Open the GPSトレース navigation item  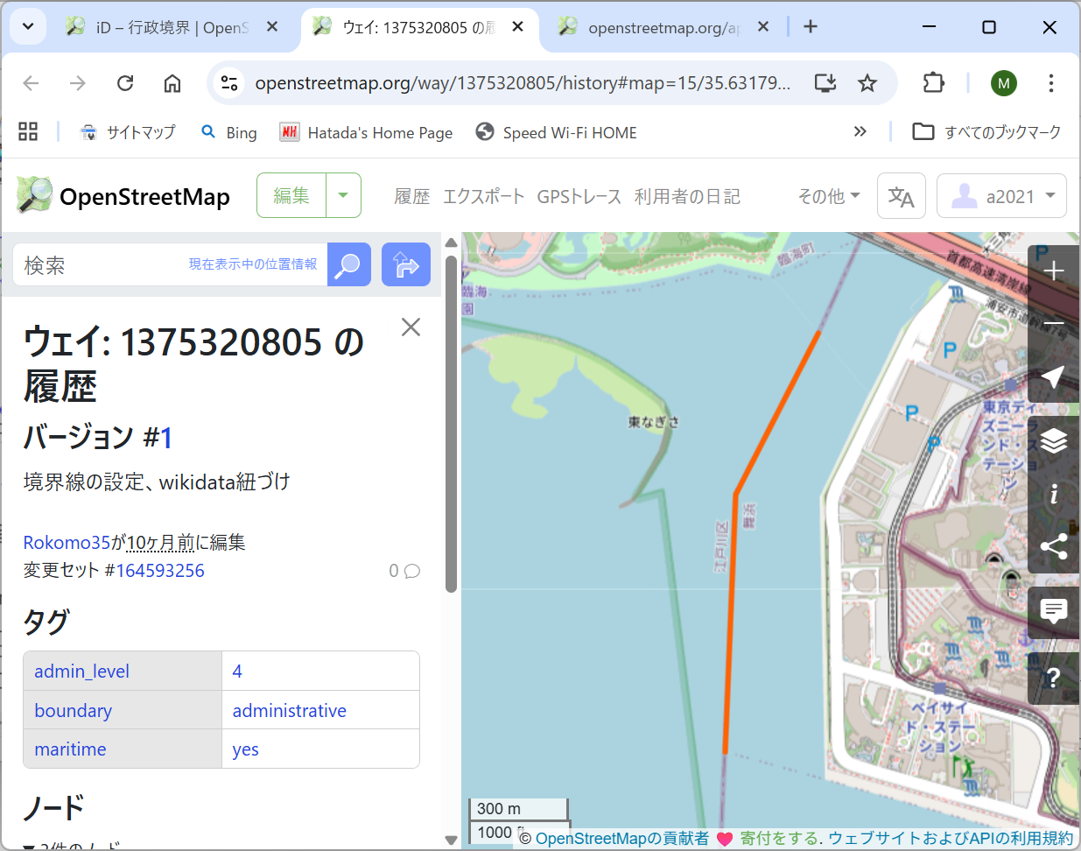(x=579, y=196)
